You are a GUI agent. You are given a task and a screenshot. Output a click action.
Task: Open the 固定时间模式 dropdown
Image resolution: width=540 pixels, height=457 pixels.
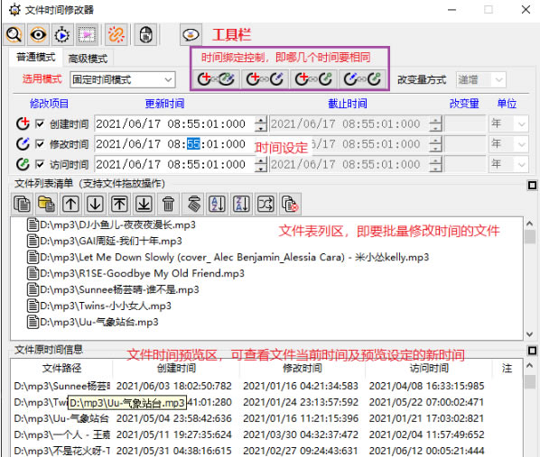pyautogui.click(x=122, y=80)
